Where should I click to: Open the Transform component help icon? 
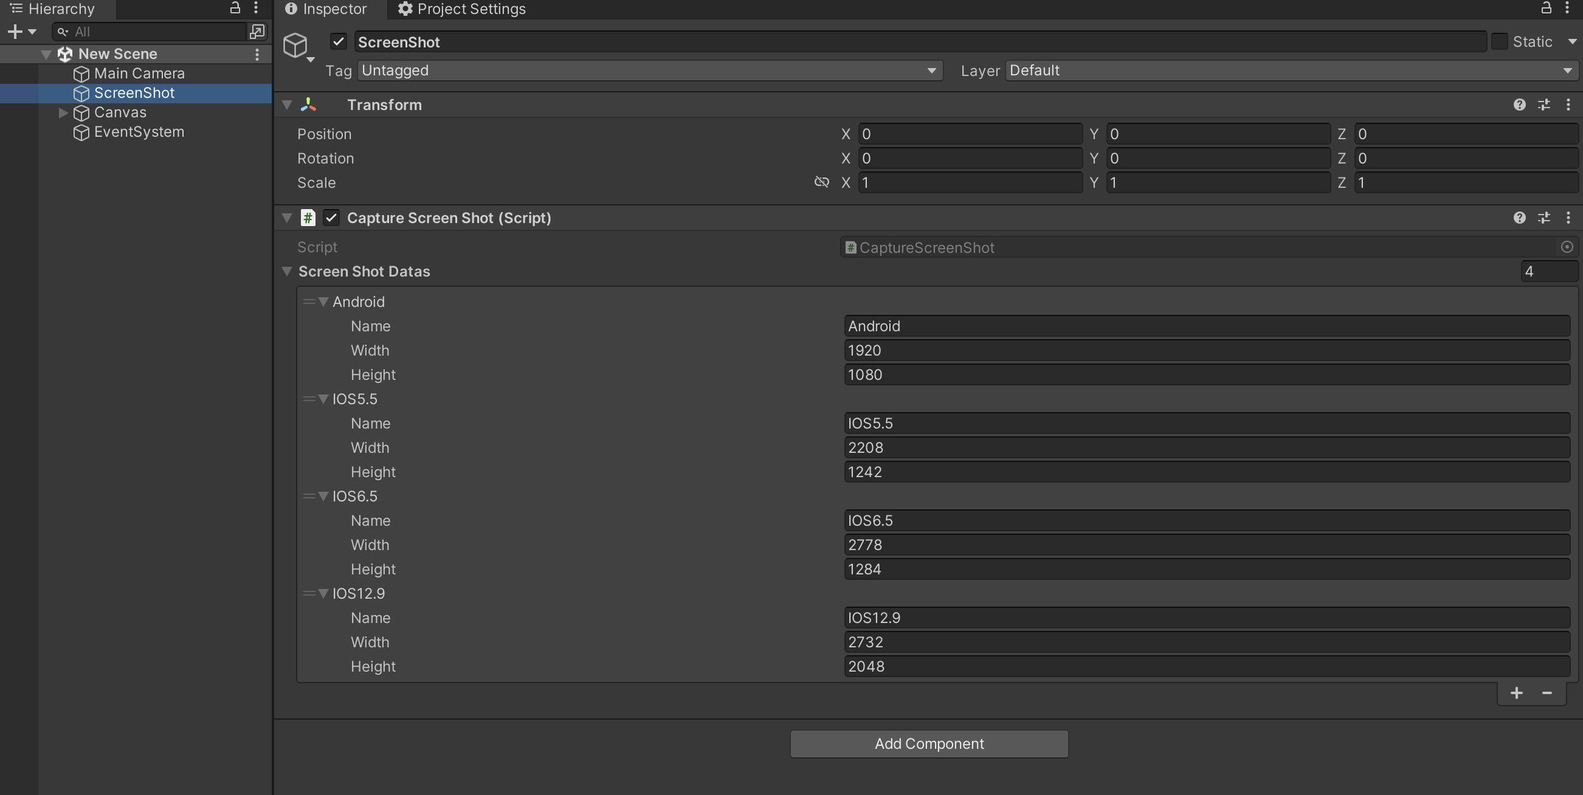[x=1519, y=105]
